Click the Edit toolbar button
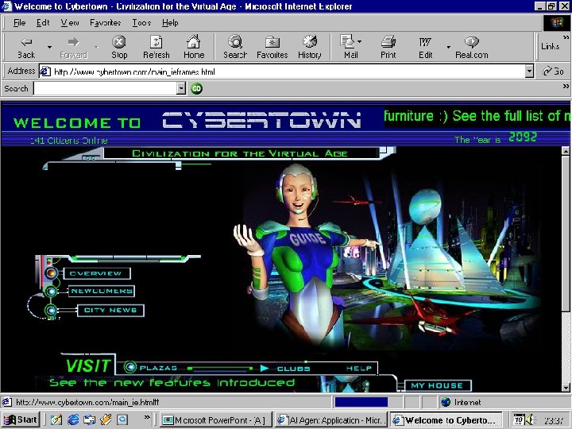Screen dimensions: 572x429 tap(425, 48)
